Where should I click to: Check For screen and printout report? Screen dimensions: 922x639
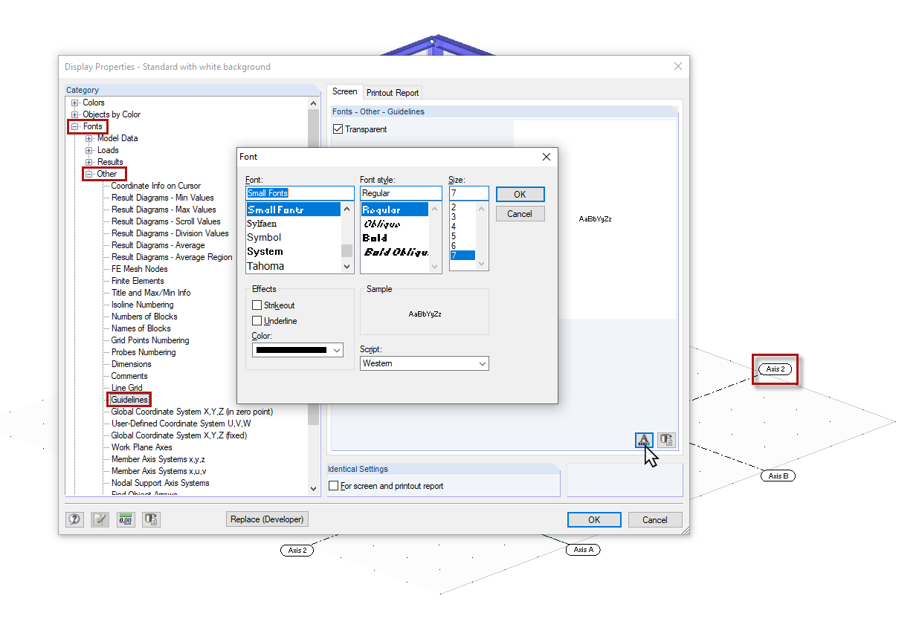coord(334,485)
